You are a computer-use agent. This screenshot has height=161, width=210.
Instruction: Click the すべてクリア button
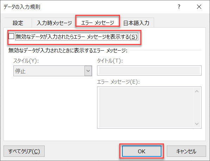click(24, 151)
